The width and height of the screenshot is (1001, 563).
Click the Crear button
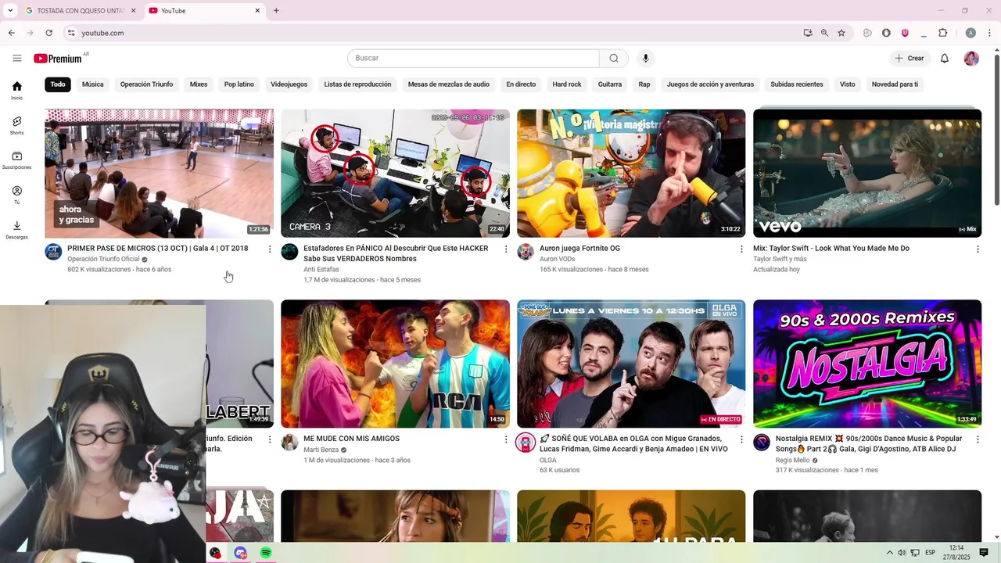coord(910,59)
